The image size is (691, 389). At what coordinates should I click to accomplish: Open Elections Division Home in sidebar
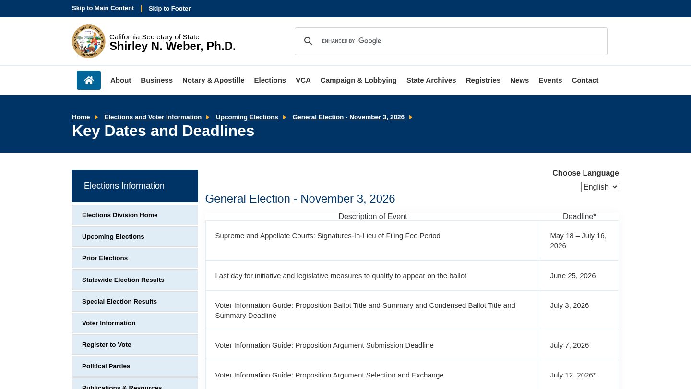[x=135, y=215]
